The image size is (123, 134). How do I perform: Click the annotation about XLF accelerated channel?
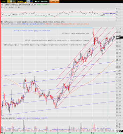pos(57,40)
